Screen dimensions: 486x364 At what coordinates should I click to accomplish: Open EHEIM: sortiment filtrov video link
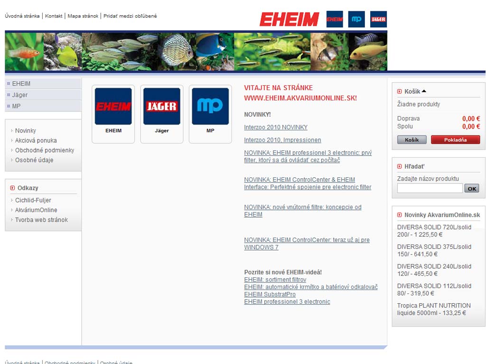(275, 280)
